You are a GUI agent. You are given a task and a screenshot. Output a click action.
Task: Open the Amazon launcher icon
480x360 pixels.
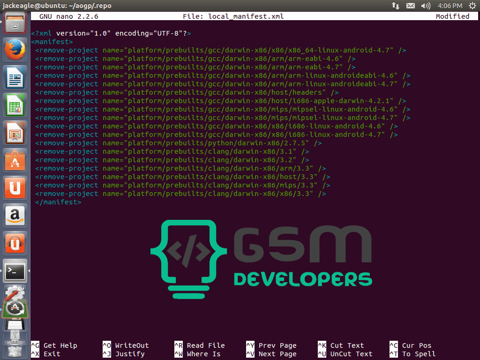[15, 216]
